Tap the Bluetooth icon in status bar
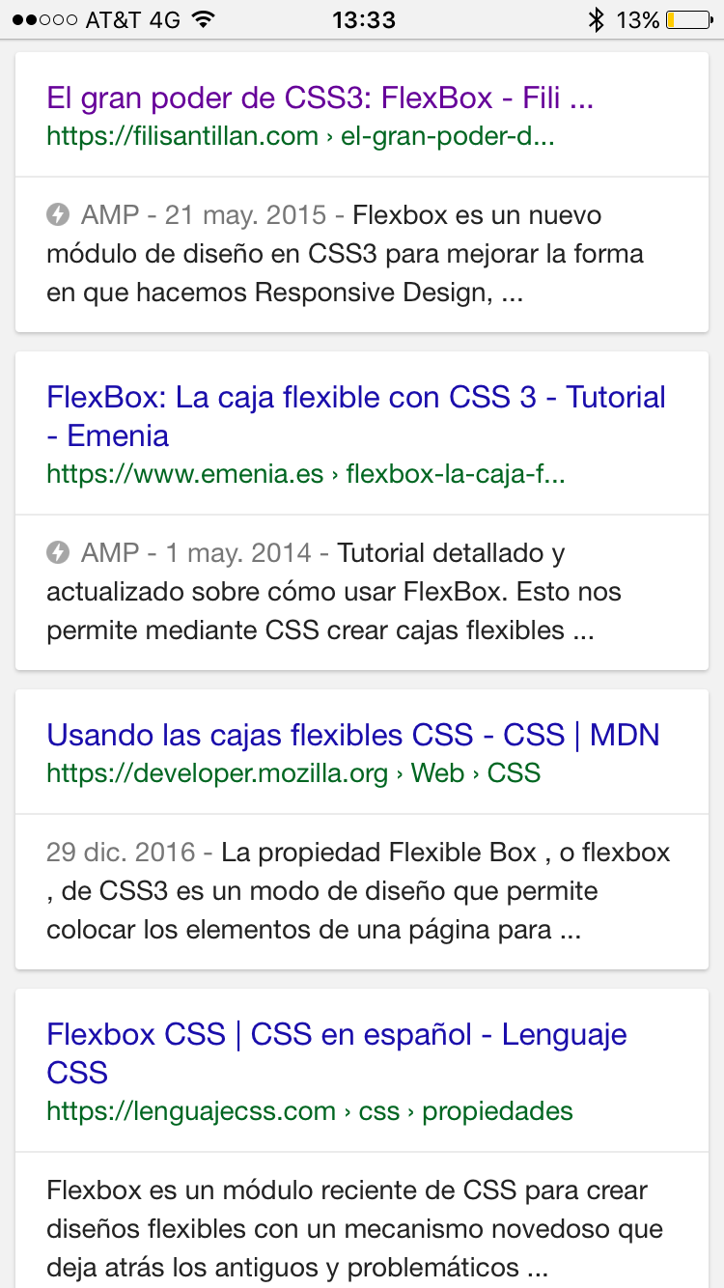This screenshot has height=1288, width=724. coord(596,20)
